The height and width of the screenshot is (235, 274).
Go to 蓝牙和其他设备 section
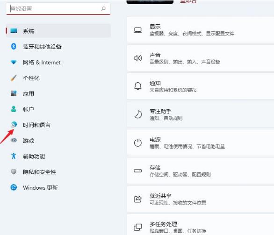(58, 46)
